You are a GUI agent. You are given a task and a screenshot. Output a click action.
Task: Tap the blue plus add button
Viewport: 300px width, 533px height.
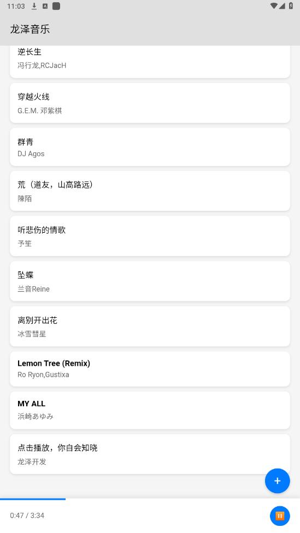[x=277, y=481]
